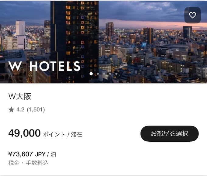The height and width of the screenshot is (176, 207).
Task: Select the 49,000 points price
Action: [x=24, y=133]
